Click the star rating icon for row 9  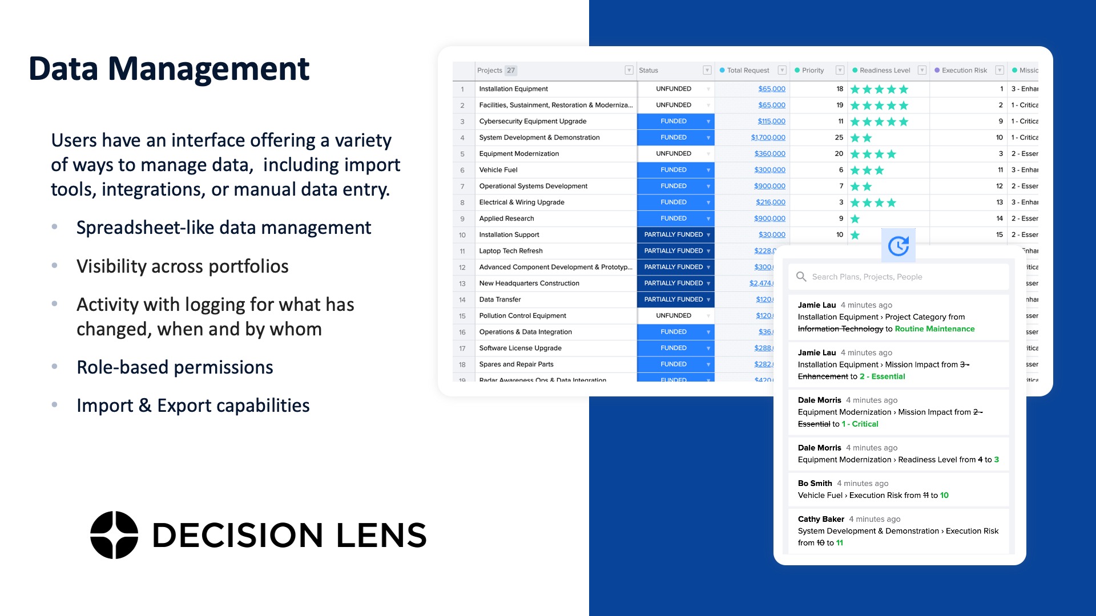(855, 218)
